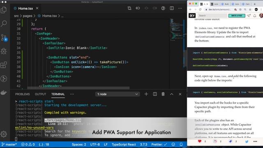The image size is (263, 148).
Task: Switch to the OUTPUT panel tab
Action: (x=40, y=94)
